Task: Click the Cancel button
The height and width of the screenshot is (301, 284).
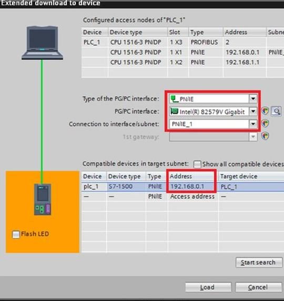Action: pyautogui.click(x=258, y=287)
